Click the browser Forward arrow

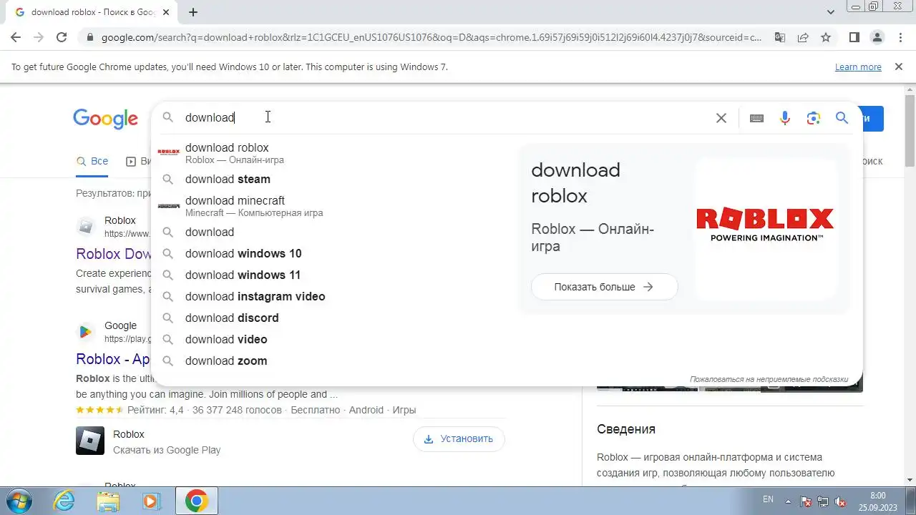pos(39,37)
